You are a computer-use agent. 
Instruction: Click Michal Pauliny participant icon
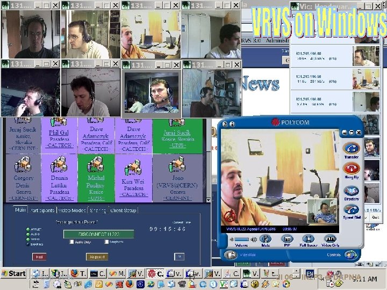click(x=96, y=164)
